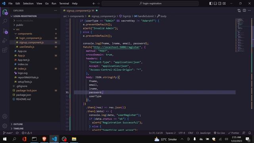Open the Windows Start menu
The width and height of the screenshot is (254, 143).
click(4, 139)
